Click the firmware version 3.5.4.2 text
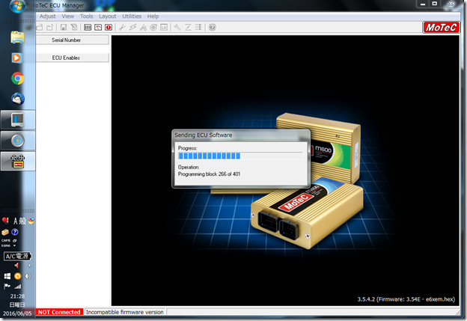 (406, 299)
